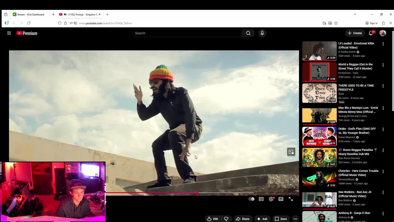394x222 pixels.
Task: Open the God's Plan sing off thumbnail
Action: point(319,136)
